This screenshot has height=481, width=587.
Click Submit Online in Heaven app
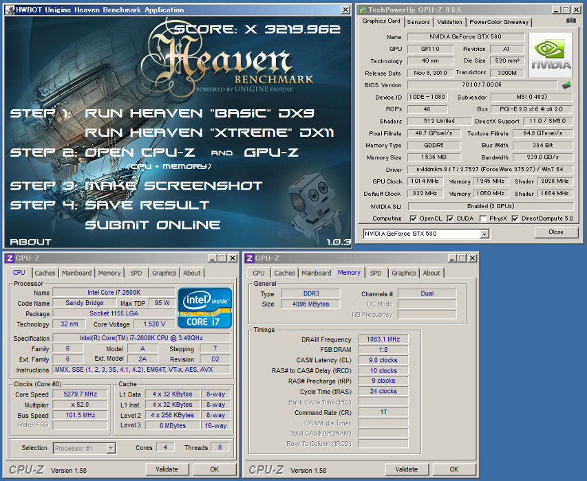(x=153, y=225)
